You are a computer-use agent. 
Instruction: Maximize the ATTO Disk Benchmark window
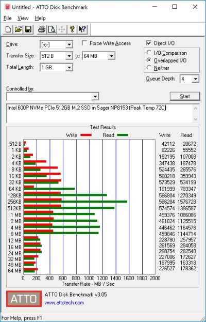(175, 7)
